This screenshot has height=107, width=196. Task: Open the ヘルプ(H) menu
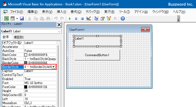(x=179, y=12)
